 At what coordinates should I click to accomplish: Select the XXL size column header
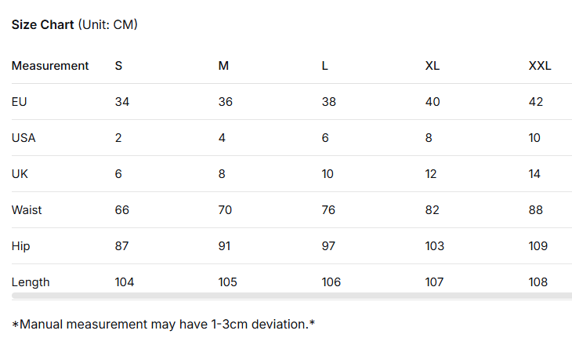pos(540,66)
